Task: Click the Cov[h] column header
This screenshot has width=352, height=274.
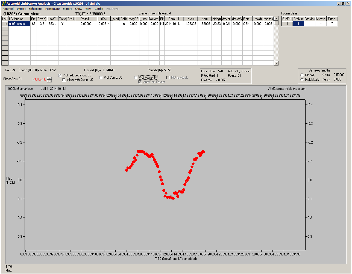Action: pos(42,19)
